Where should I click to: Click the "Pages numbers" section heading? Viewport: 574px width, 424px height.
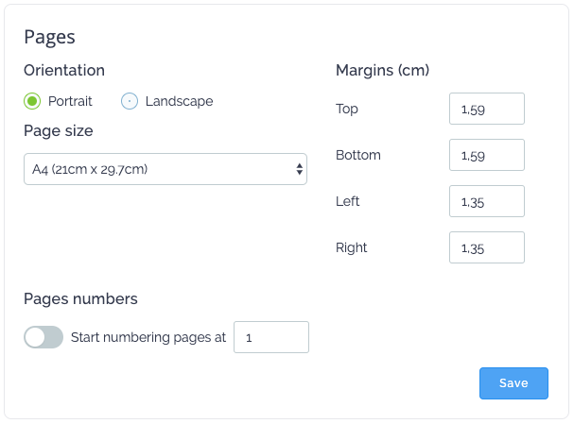(80, 298)
